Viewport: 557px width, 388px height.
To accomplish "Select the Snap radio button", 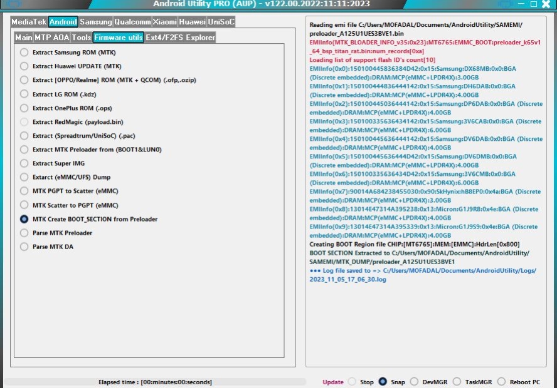I will pos(391,382).
